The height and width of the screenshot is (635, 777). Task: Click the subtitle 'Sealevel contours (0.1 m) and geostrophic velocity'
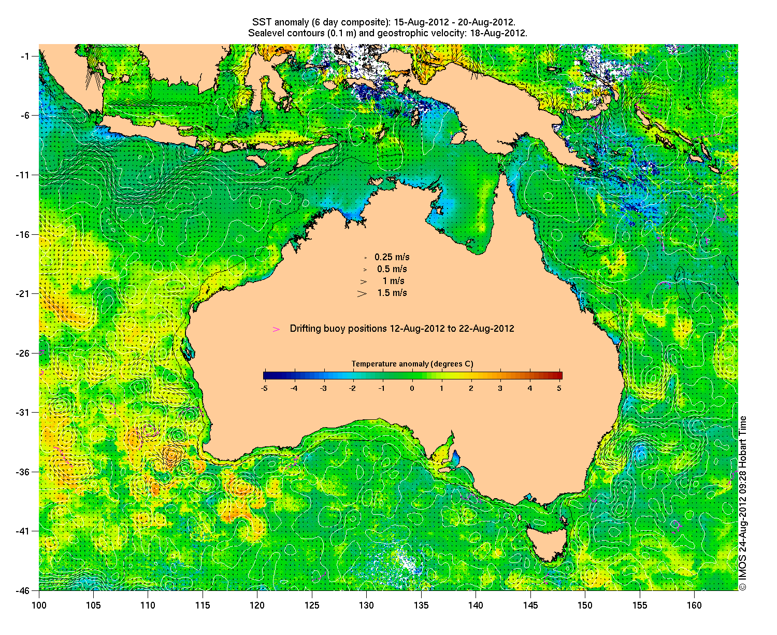point(387,33)
